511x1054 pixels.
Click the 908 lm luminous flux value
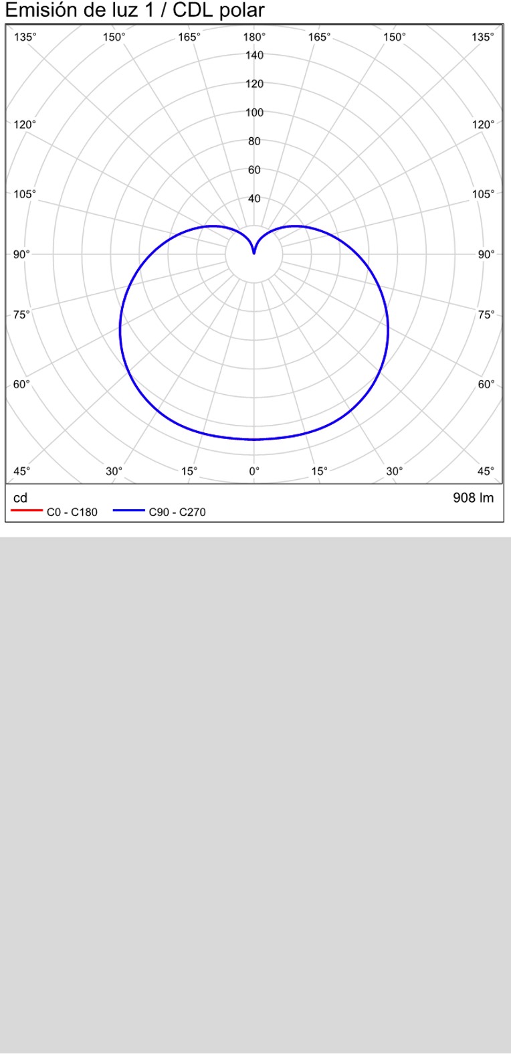(473, 498)
